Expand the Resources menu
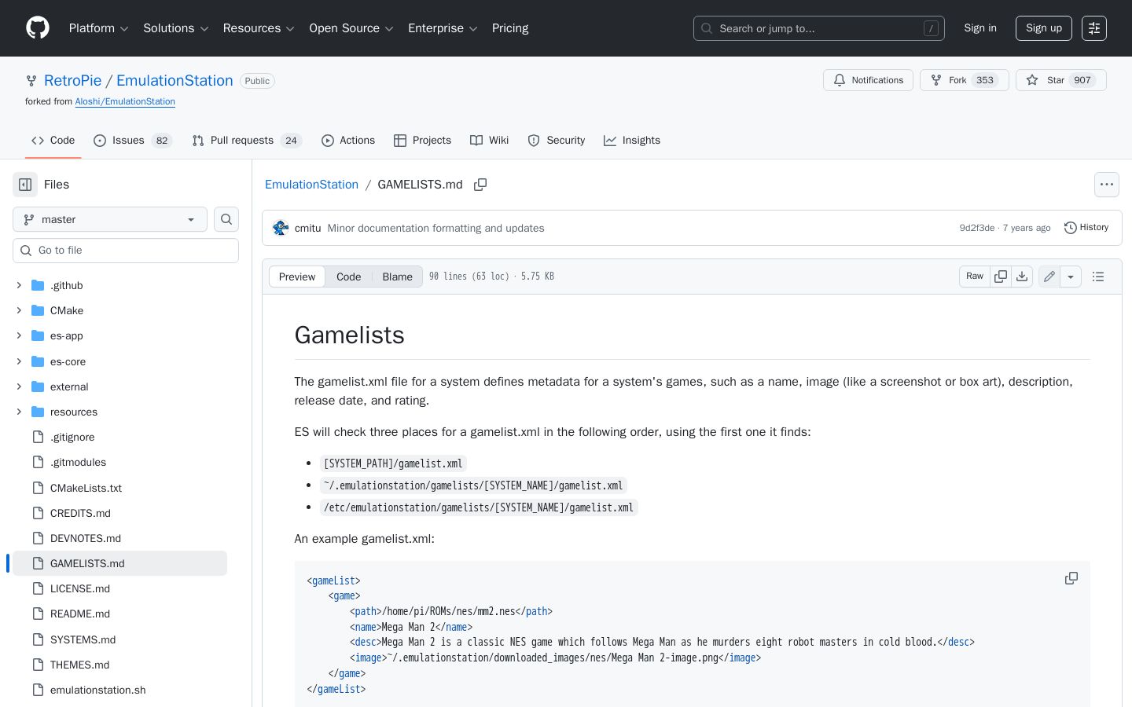Screen dimensions: 1132x707 click(259, 28)
